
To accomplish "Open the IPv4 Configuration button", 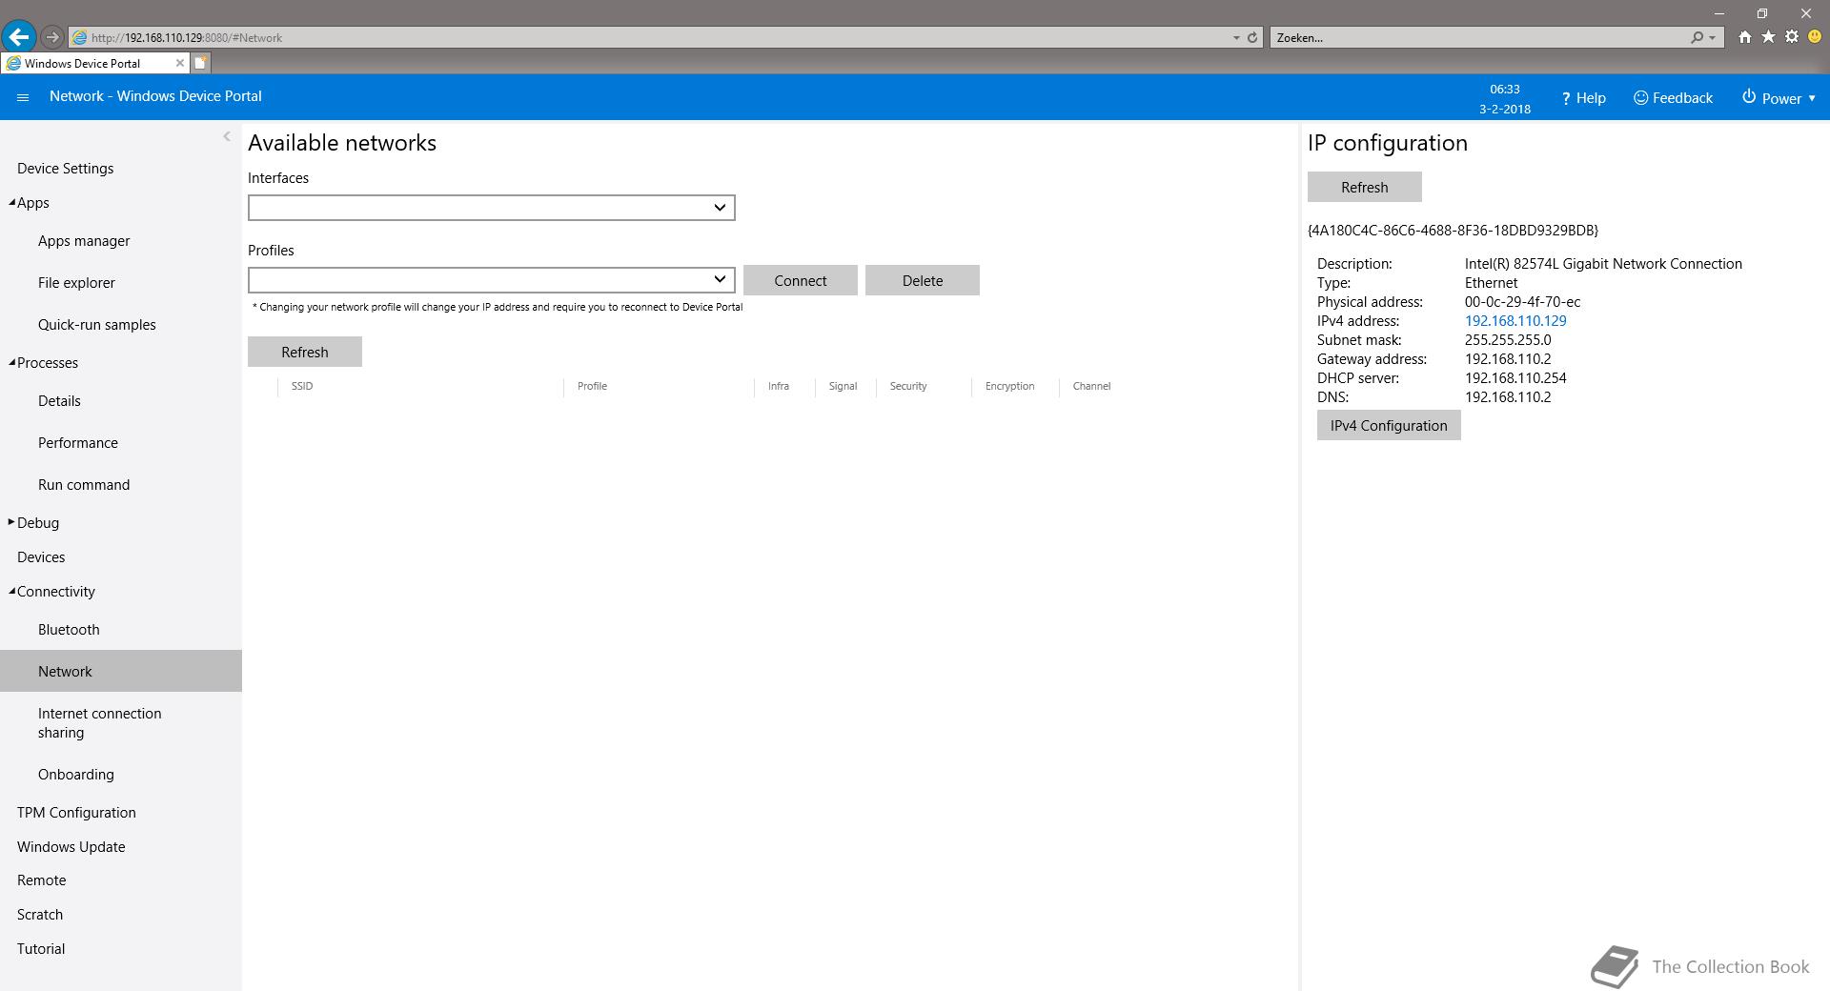I will 1389,425.
